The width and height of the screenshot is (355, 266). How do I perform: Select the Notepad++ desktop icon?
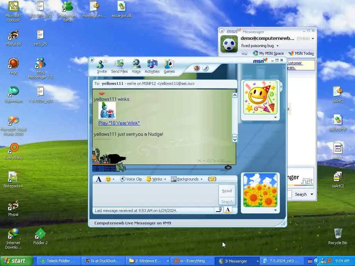(13, 180)
